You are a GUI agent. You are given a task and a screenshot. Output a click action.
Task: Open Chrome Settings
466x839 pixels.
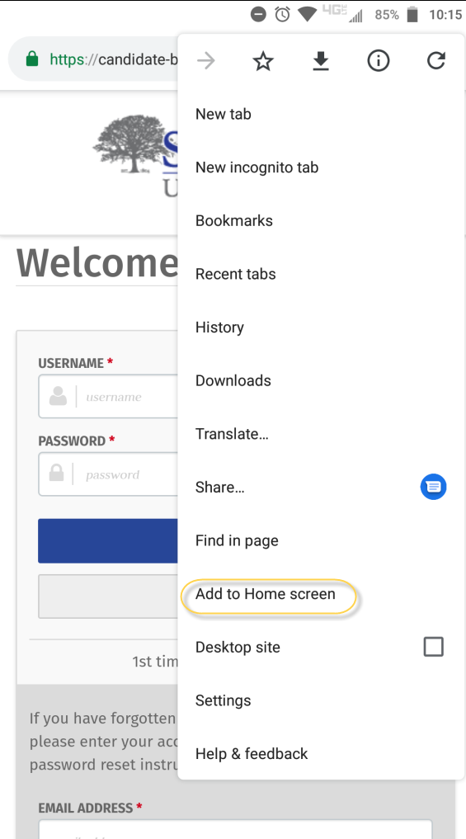click(x=223, y=700)
